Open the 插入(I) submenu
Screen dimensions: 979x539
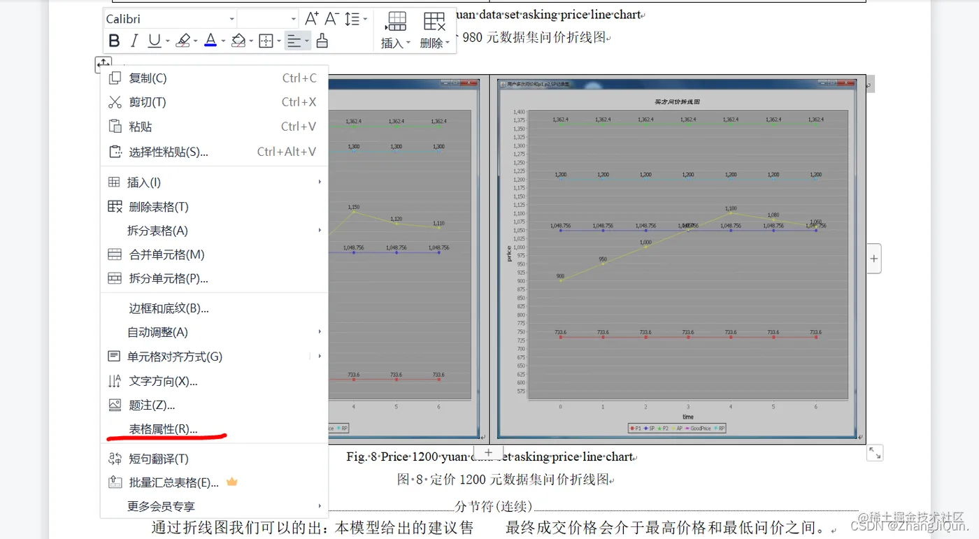coord(214,182)
